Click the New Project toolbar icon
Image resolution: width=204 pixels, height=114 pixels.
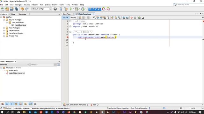(x=7, y=9)
